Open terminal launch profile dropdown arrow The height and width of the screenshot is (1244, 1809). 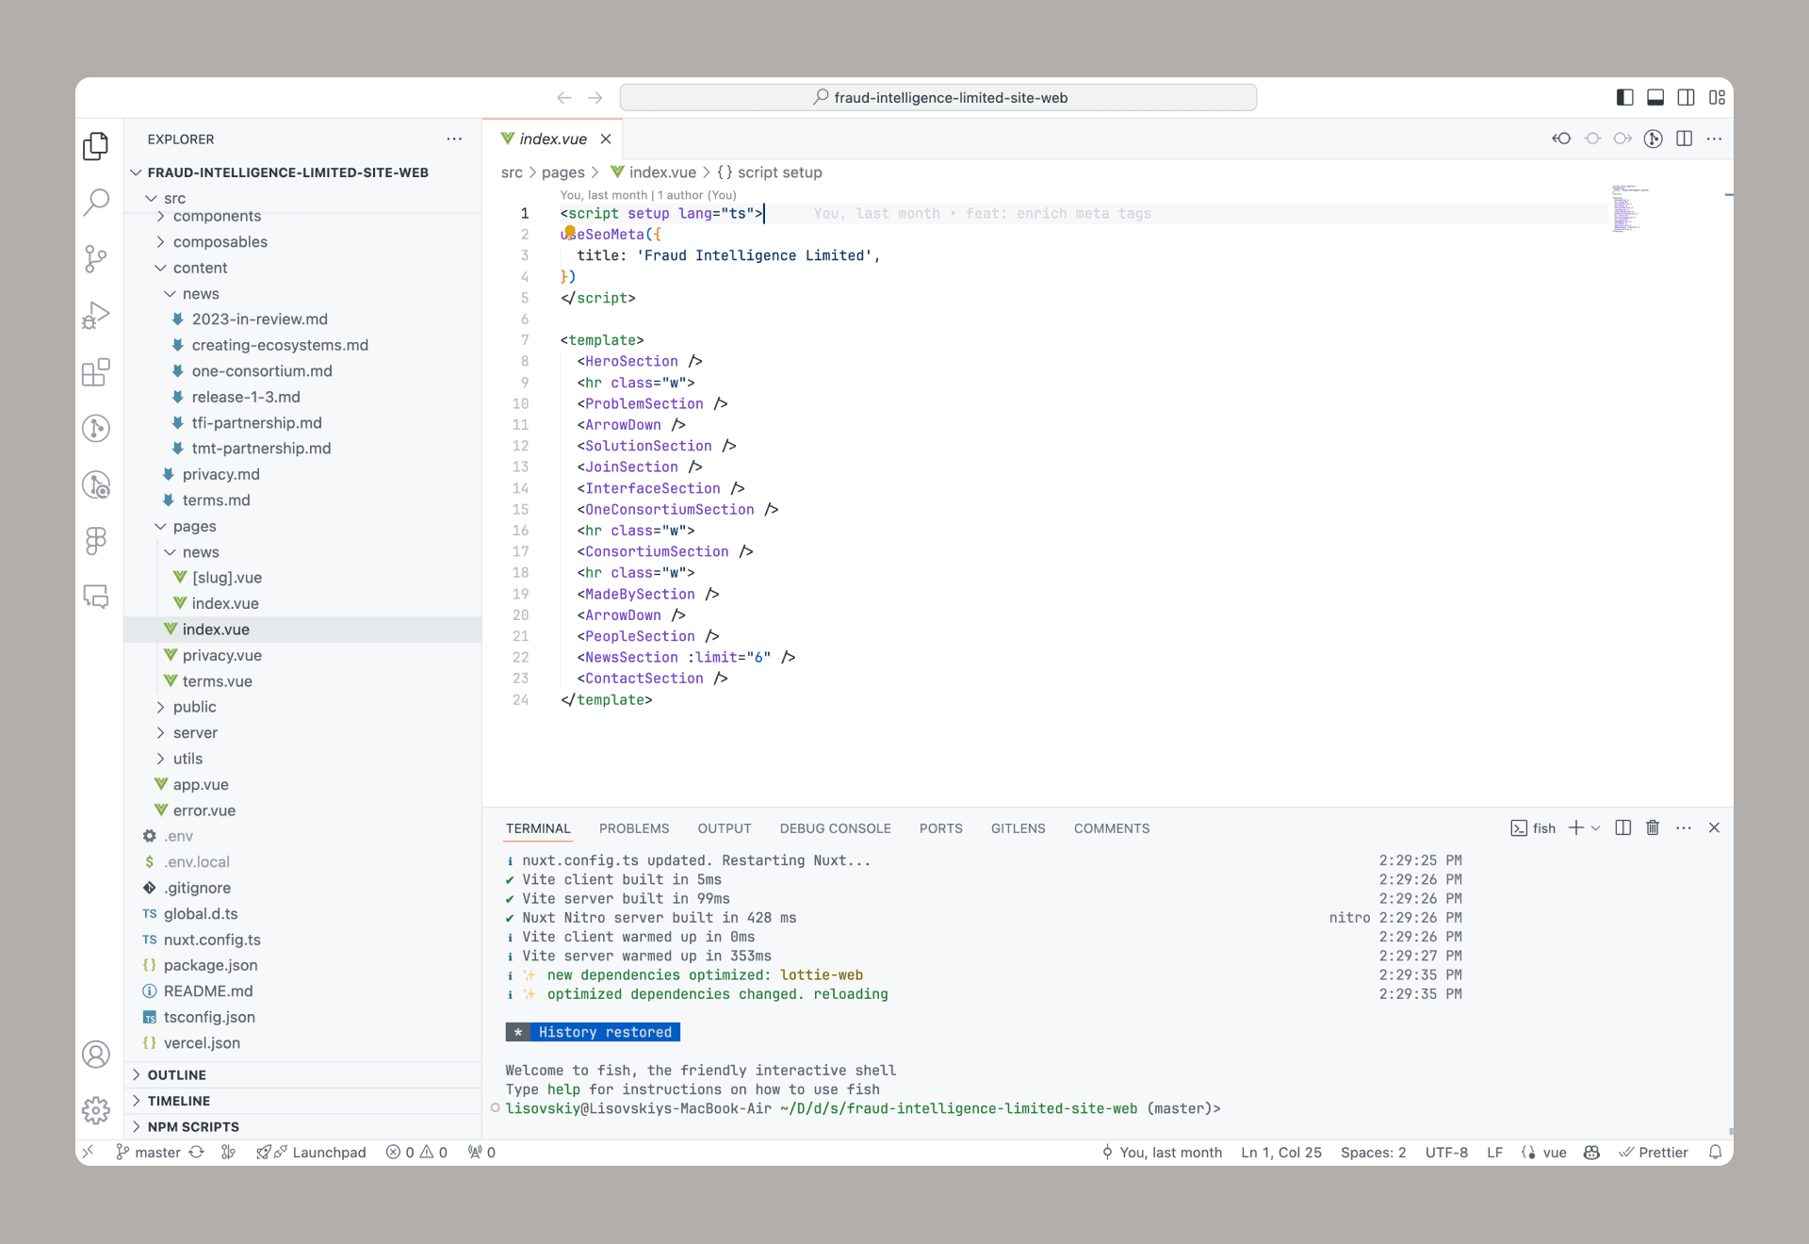coord(1595,827)
